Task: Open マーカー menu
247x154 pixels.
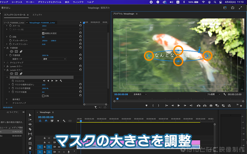Action: pyautogui.click(x=30, y=2)
